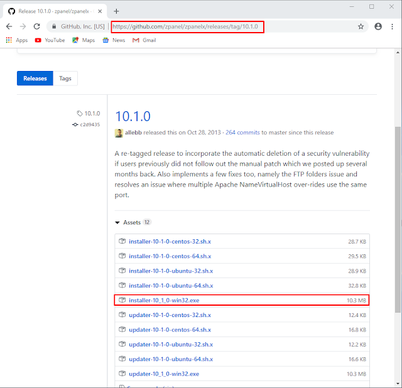This screenshot has width=402, height=388.
Task: Open News bookmark
Action: 114,40
